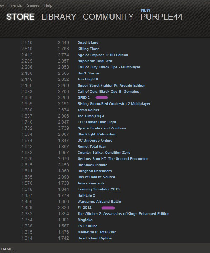
Task: Open the Killing Floor game link
Action: (88, 49)
